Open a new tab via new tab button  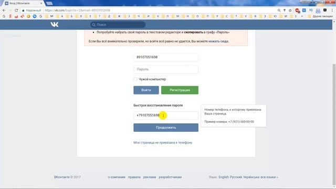tap(49, 4)
